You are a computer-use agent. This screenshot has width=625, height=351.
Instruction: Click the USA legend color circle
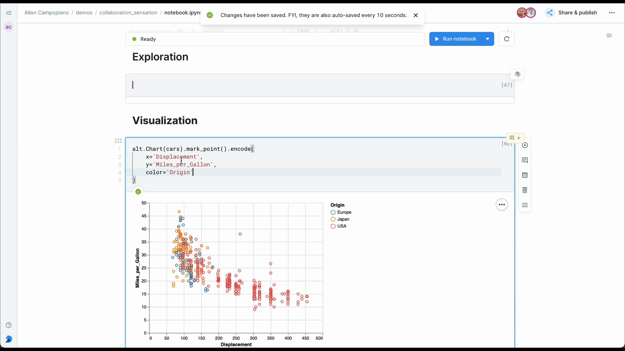[x=333, y=226]
